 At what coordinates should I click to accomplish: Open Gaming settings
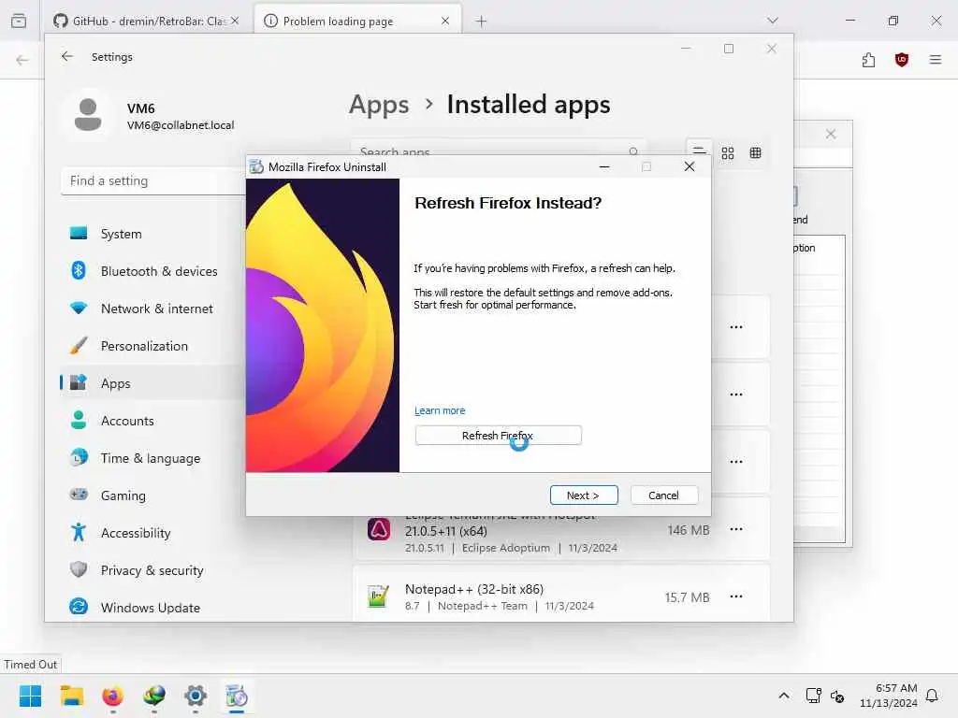pos(152,495)
